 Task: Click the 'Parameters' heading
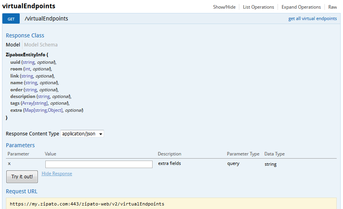[20, 145]
